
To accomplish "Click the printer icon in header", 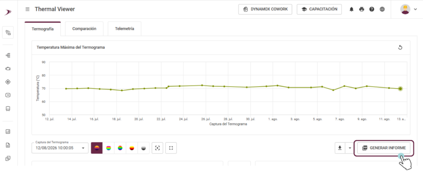I will (361, 9).
